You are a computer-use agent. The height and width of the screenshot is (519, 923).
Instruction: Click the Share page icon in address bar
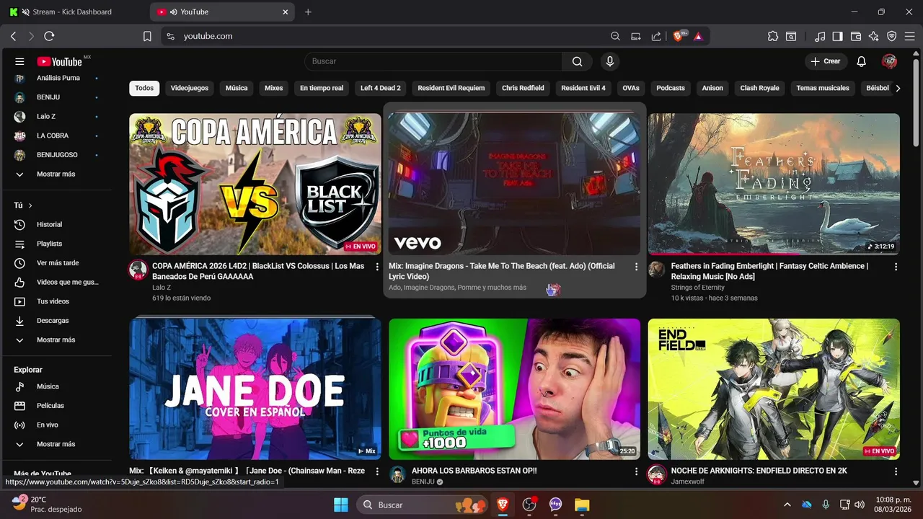click(x=656, y=36)
